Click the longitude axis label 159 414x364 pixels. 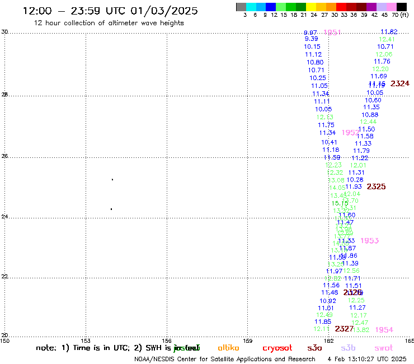247,341
